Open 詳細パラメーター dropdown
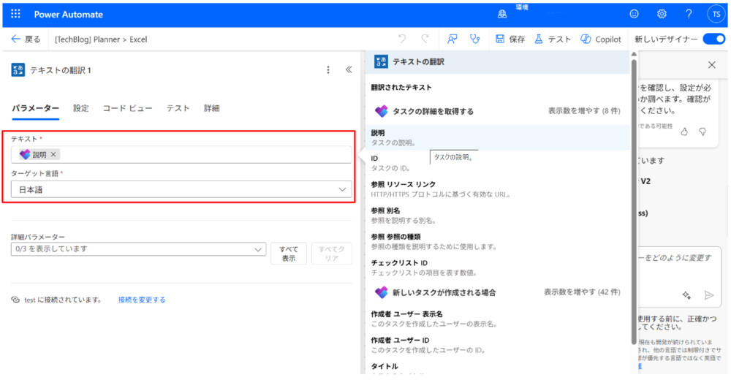This screenshot has height=380, width=731. [138, 249]
